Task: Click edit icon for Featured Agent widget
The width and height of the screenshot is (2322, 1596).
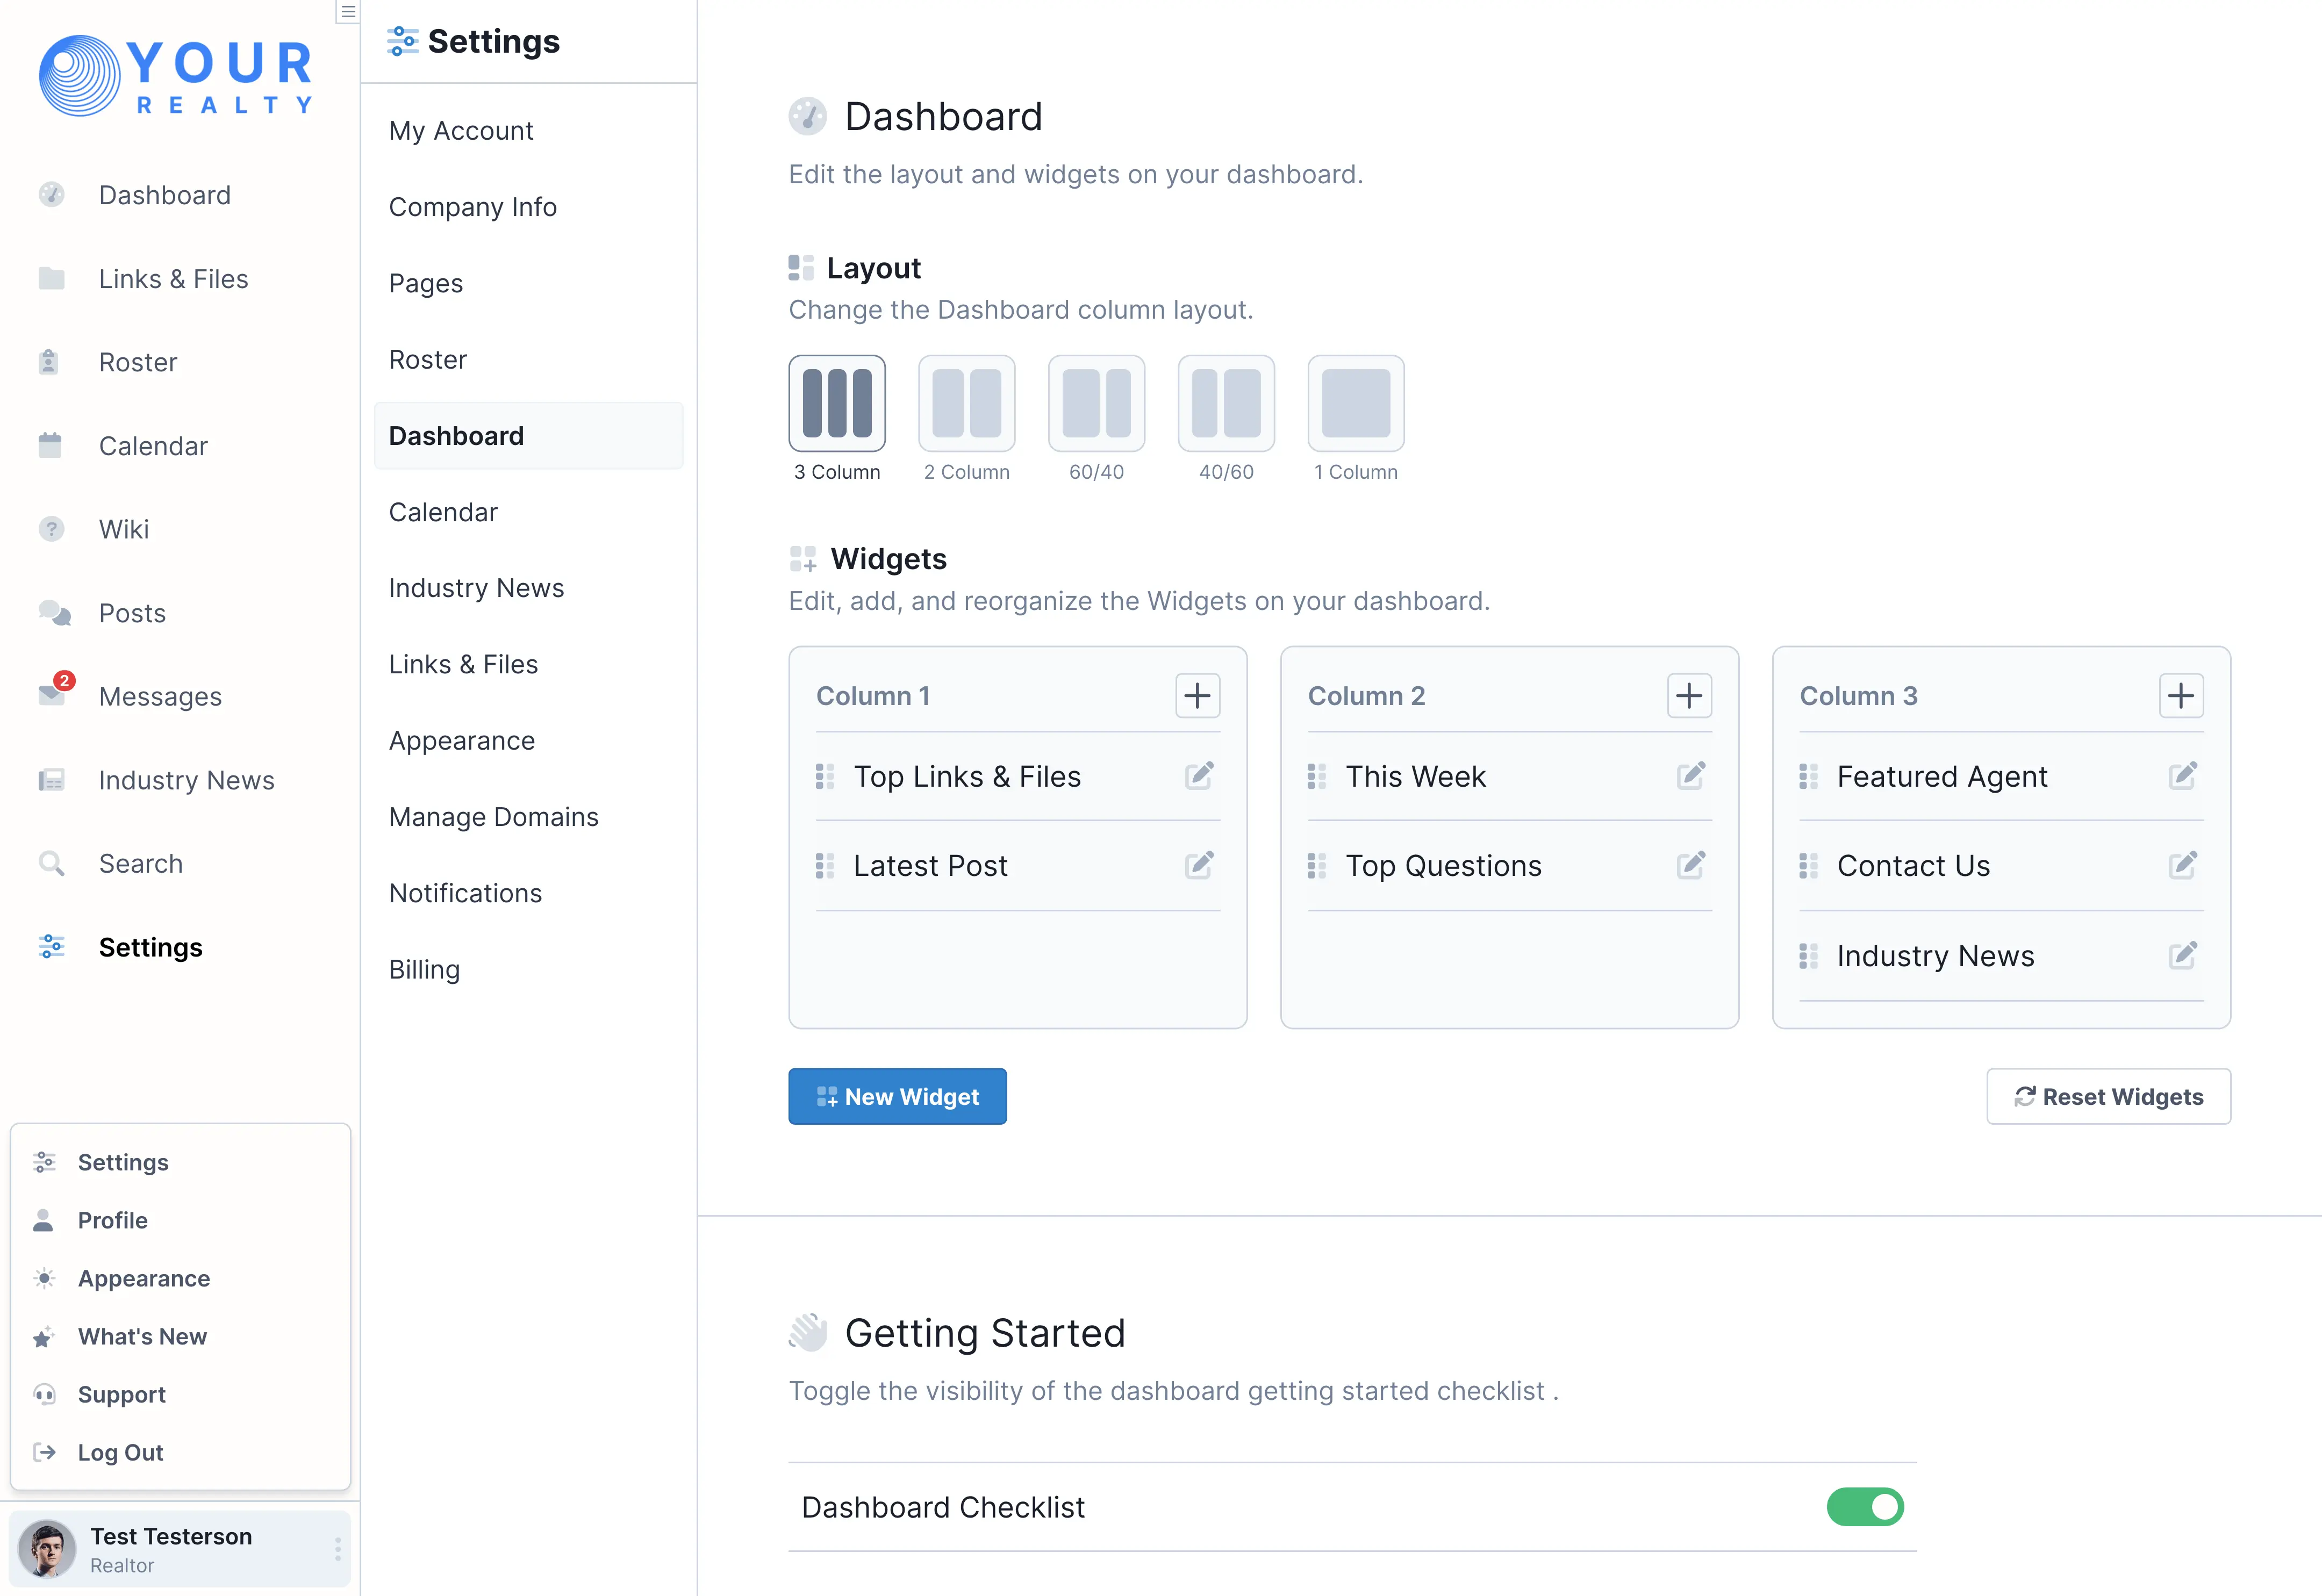Action: point(2182,776)
